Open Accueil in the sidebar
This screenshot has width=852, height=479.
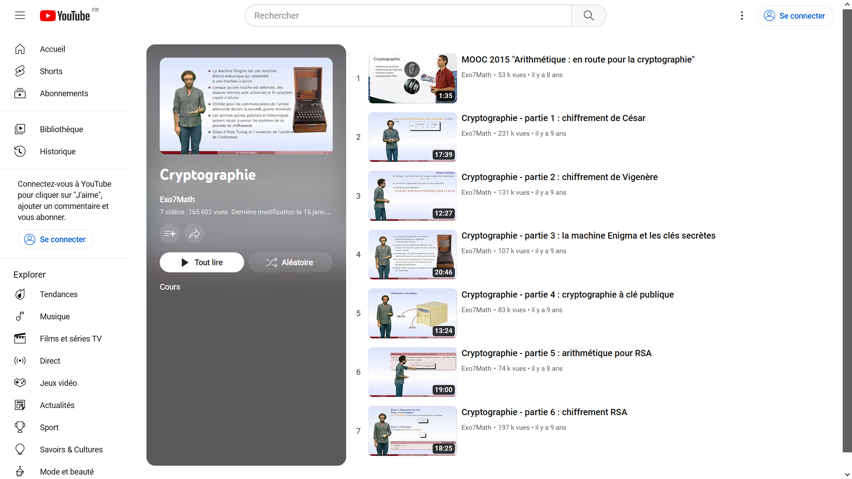64,49
